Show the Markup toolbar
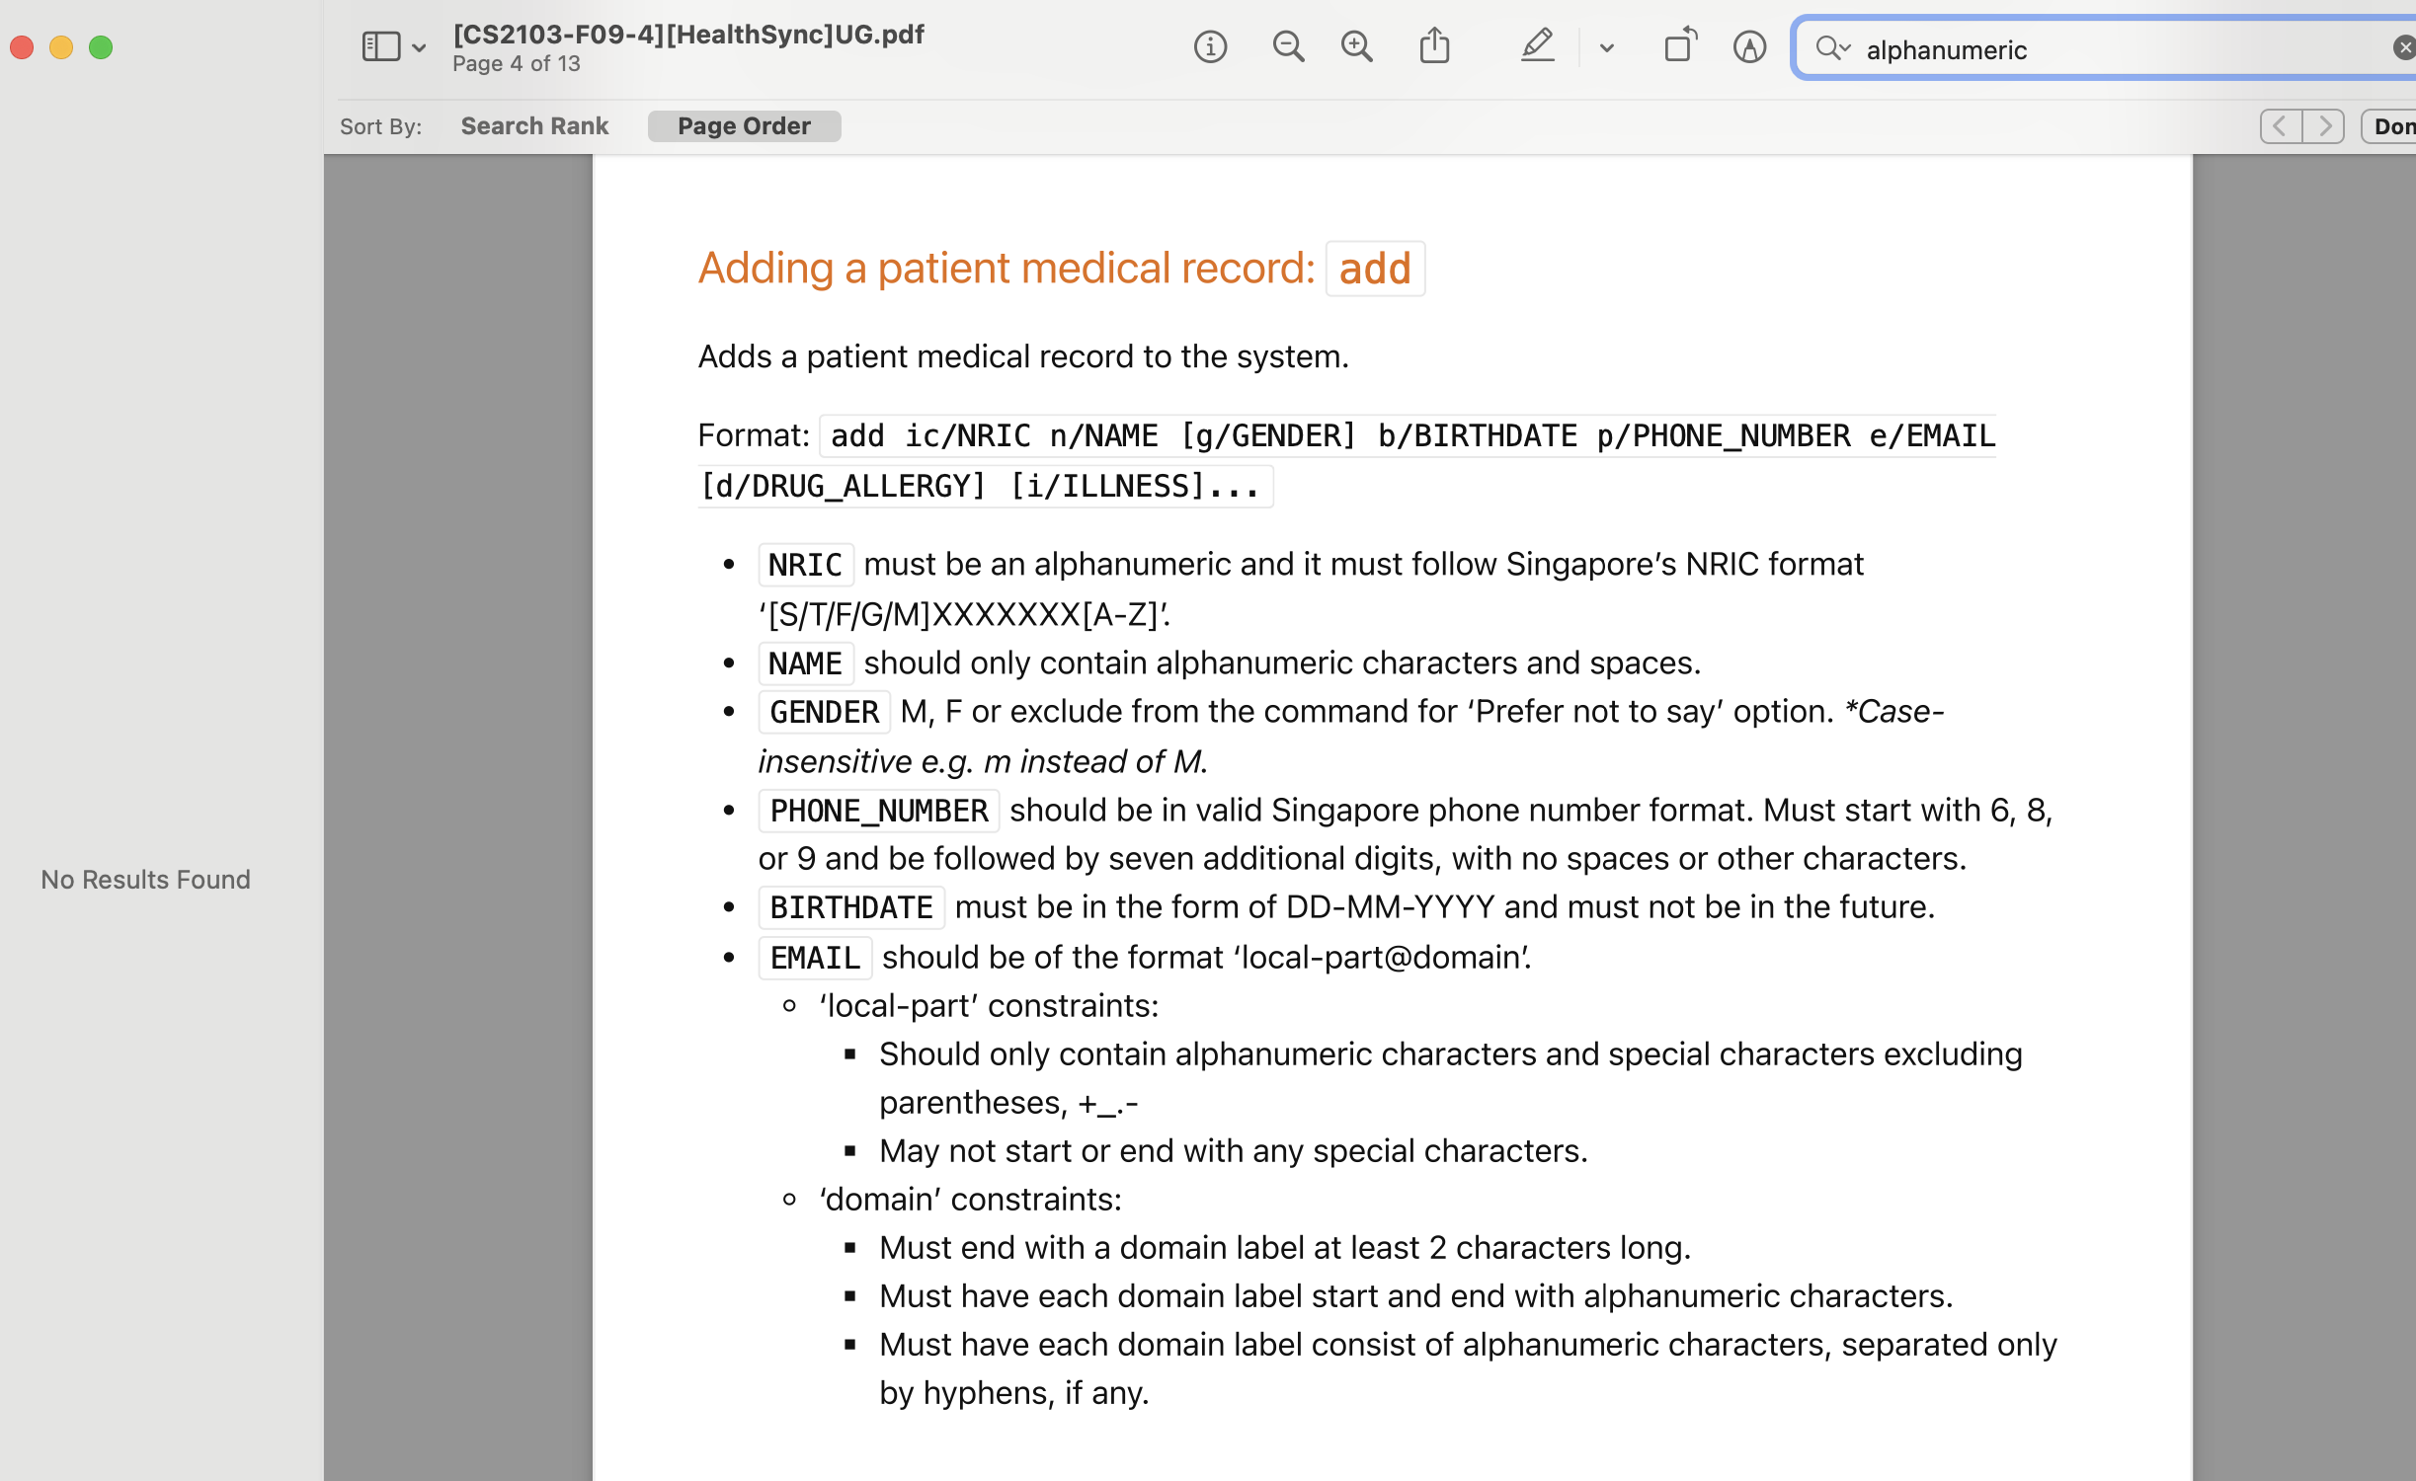The height and width of the screenshot is (1481, 2416). (1749, 46)
